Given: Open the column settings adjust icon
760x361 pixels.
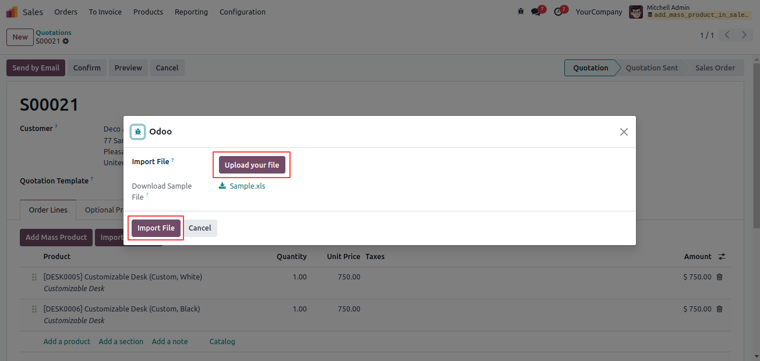Looking at the screenshot, I should [722, 256].
